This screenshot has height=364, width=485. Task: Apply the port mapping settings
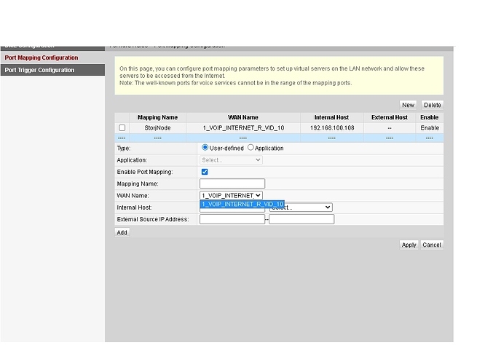409,245
